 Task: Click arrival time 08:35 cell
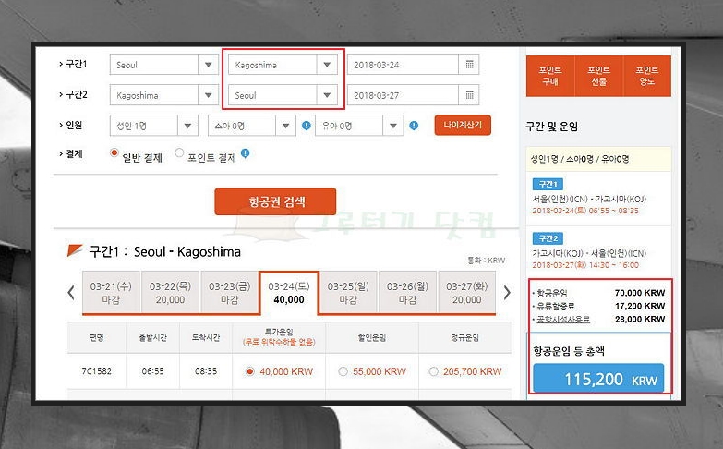(x=206, y=371)
